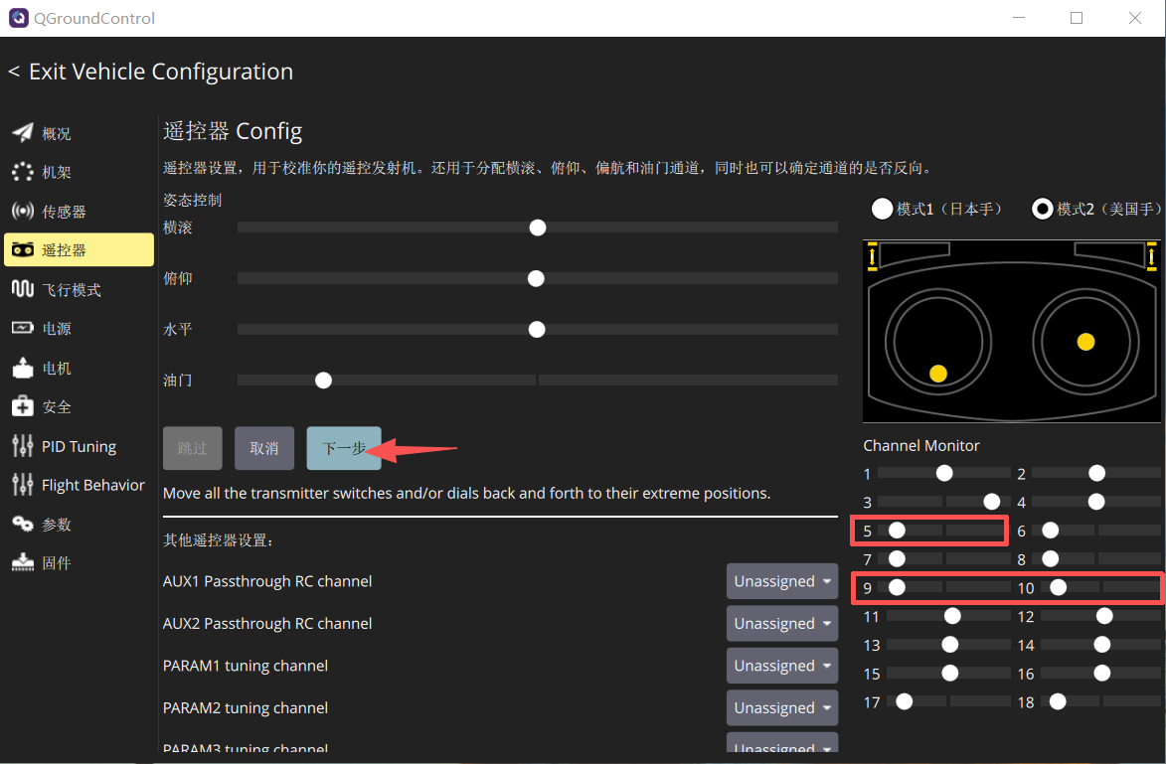Click channel 5 monitor indicator
Image resolution: width=1166 pixels, height=764 pixels.
click(897, 530)
